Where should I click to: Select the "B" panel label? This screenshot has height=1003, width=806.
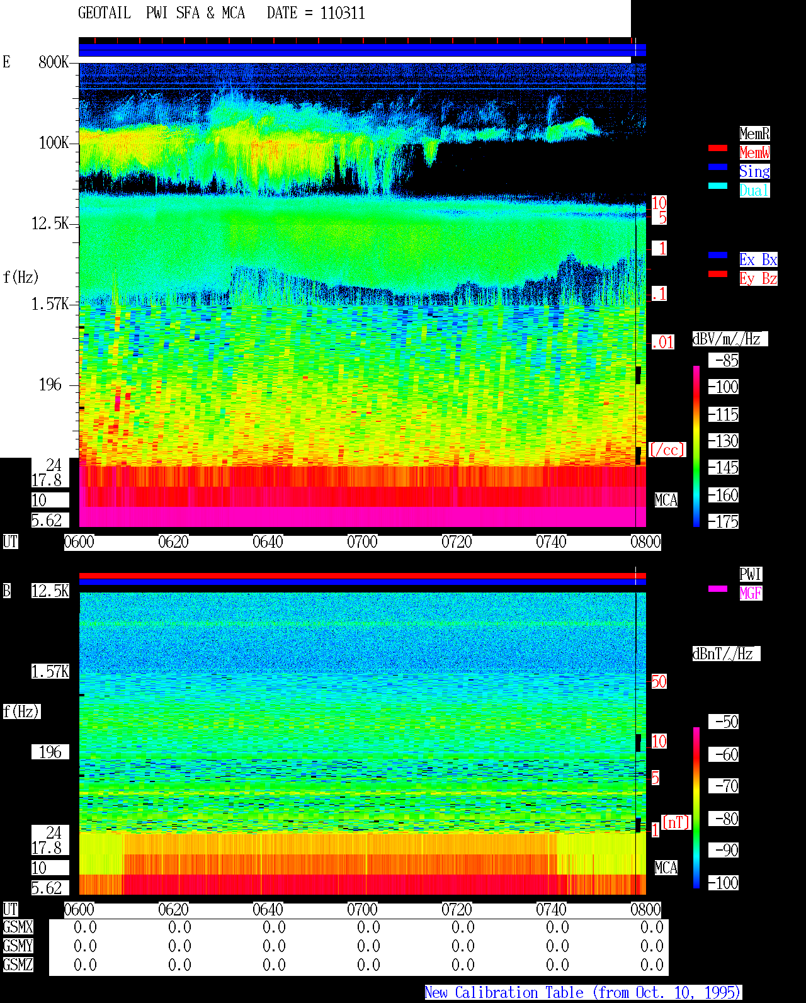tap(7, 591)
